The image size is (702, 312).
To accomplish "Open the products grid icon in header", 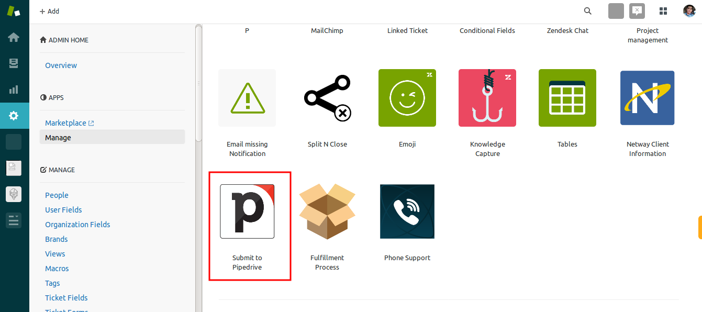I will [663, 11].
